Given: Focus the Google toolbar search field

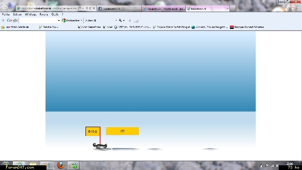Looking at the screenshot, I should (x=38, y=20).
